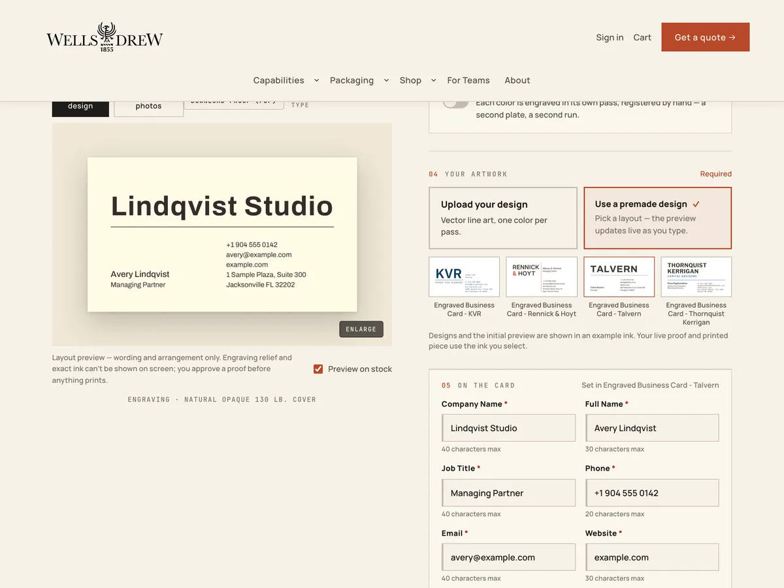This screenshot has height=588, width=784.
Task: Open the Capabilities nav item
Action: pyautogui.click(x=278, y=80)
